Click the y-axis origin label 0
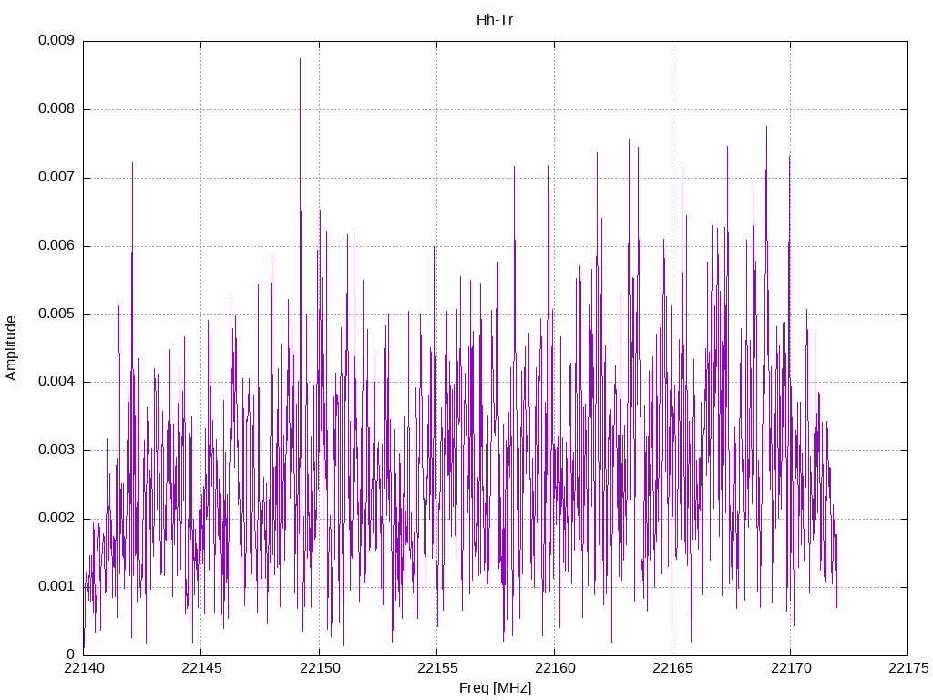Screen dimensions: 933x700 pos(71,654)
